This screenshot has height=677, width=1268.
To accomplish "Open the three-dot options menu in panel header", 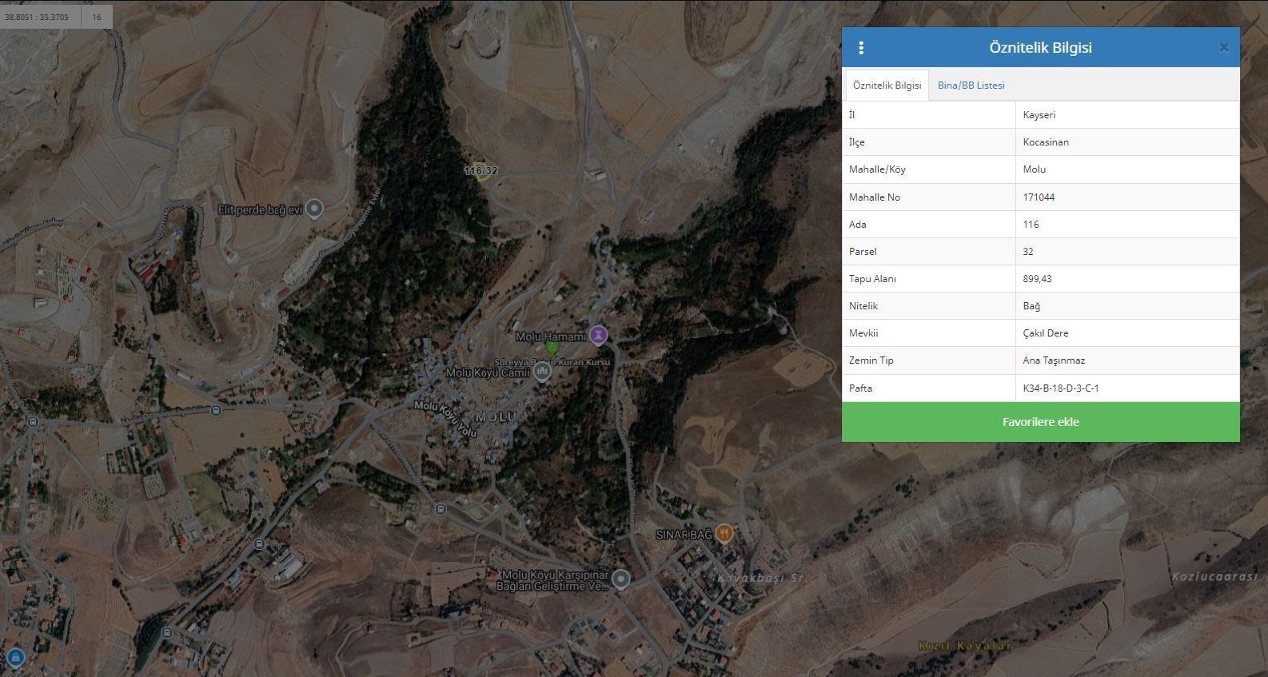I will point(861,48).
